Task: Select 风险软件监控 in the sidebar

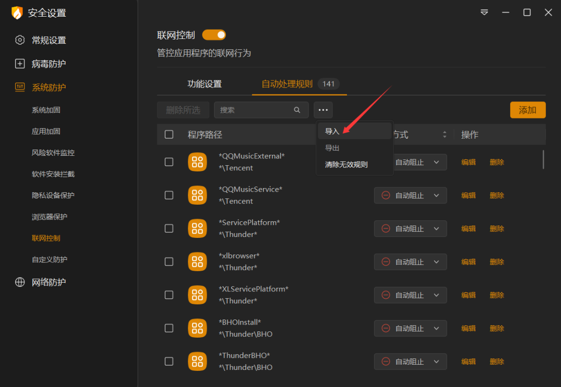Action: click(53, 153)
